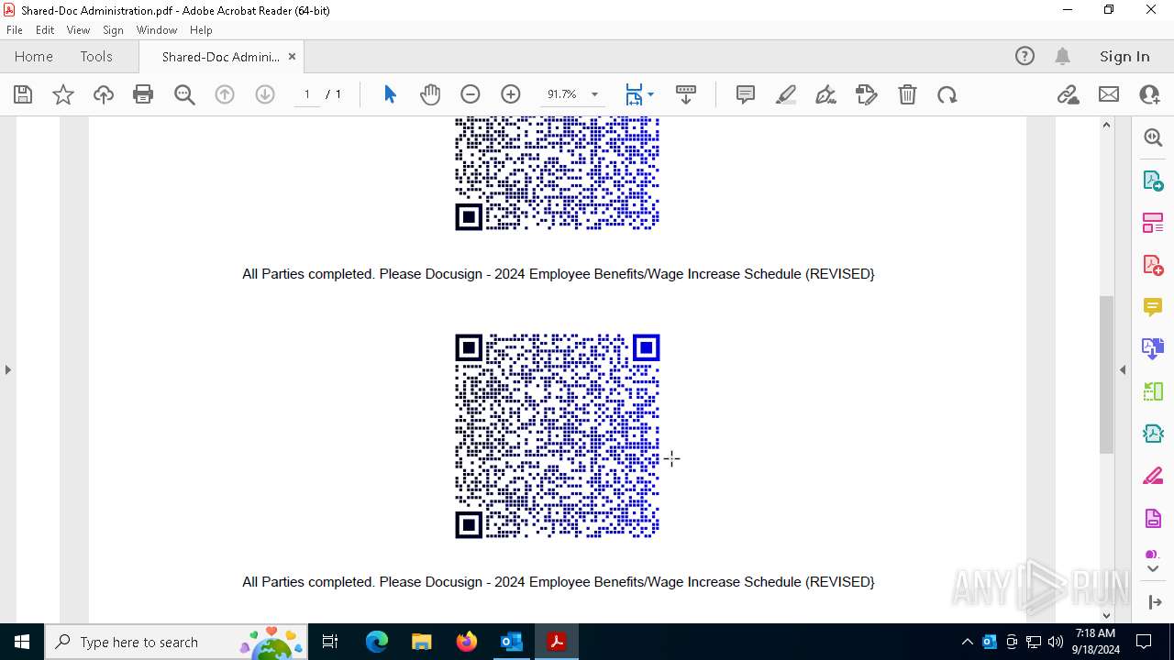Click the Sign In link
The width and height of the screenshot is (1174, 660).
click(1124, 56)
